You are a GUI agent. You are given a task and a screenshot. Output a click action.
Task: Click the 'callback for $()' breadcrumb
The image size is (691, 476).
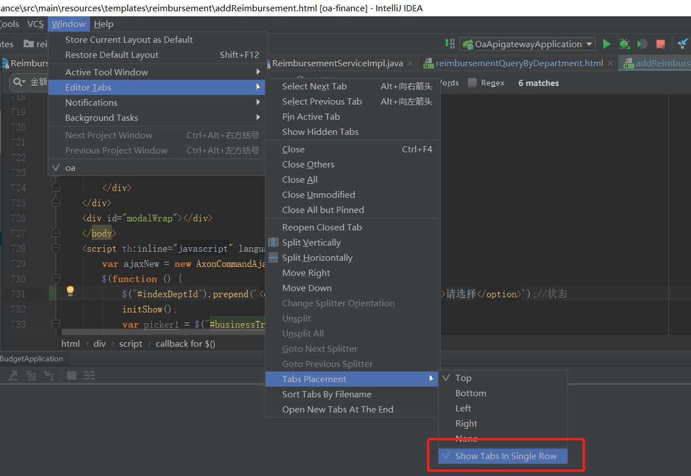click(x=186, y=344)
